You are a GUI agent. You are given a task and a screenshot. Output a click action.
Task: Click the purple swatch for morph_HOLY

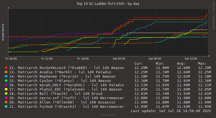point(6,85)
